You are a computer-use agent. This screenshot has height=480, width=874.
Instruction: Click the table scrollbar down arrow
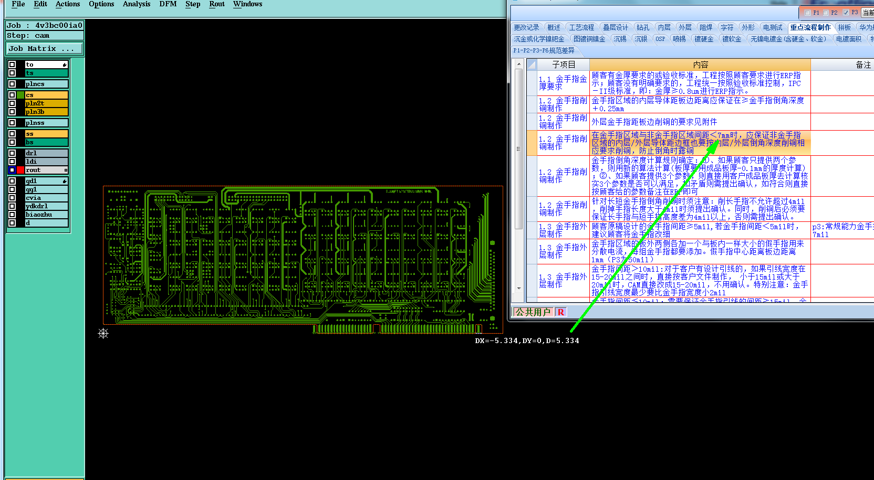pyautogui.click(x=519, y=289)
